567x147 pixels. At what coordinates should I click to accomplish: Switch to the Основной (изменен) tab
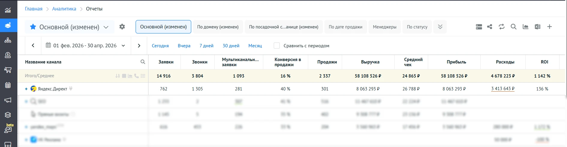(x=163, y=27)
